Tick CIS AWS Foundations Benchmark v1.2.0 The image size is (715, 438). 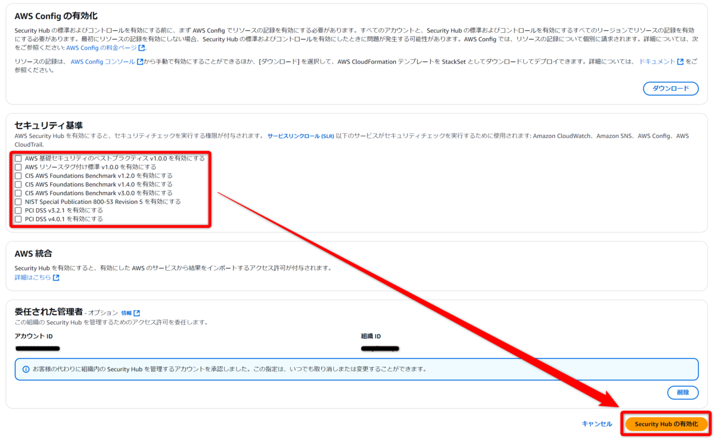(18, 176)
